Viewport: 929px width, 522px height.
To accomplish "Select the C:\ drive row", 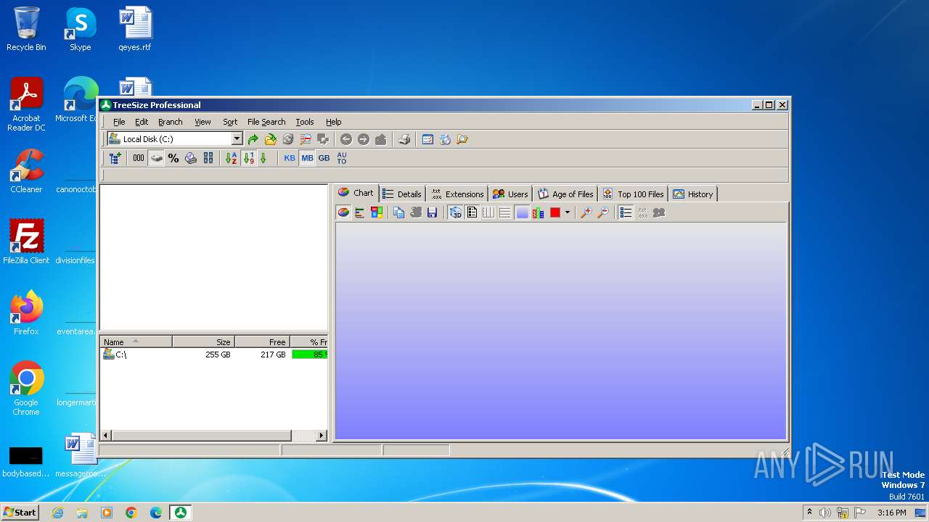I will (213, 355).
